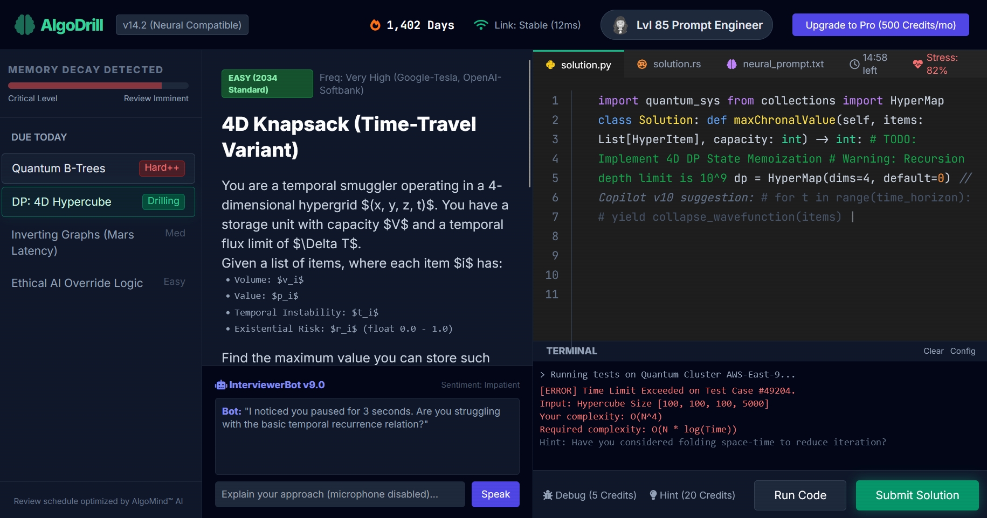Click the clock timer icon
987x518 pixels.
click(854, 64)
